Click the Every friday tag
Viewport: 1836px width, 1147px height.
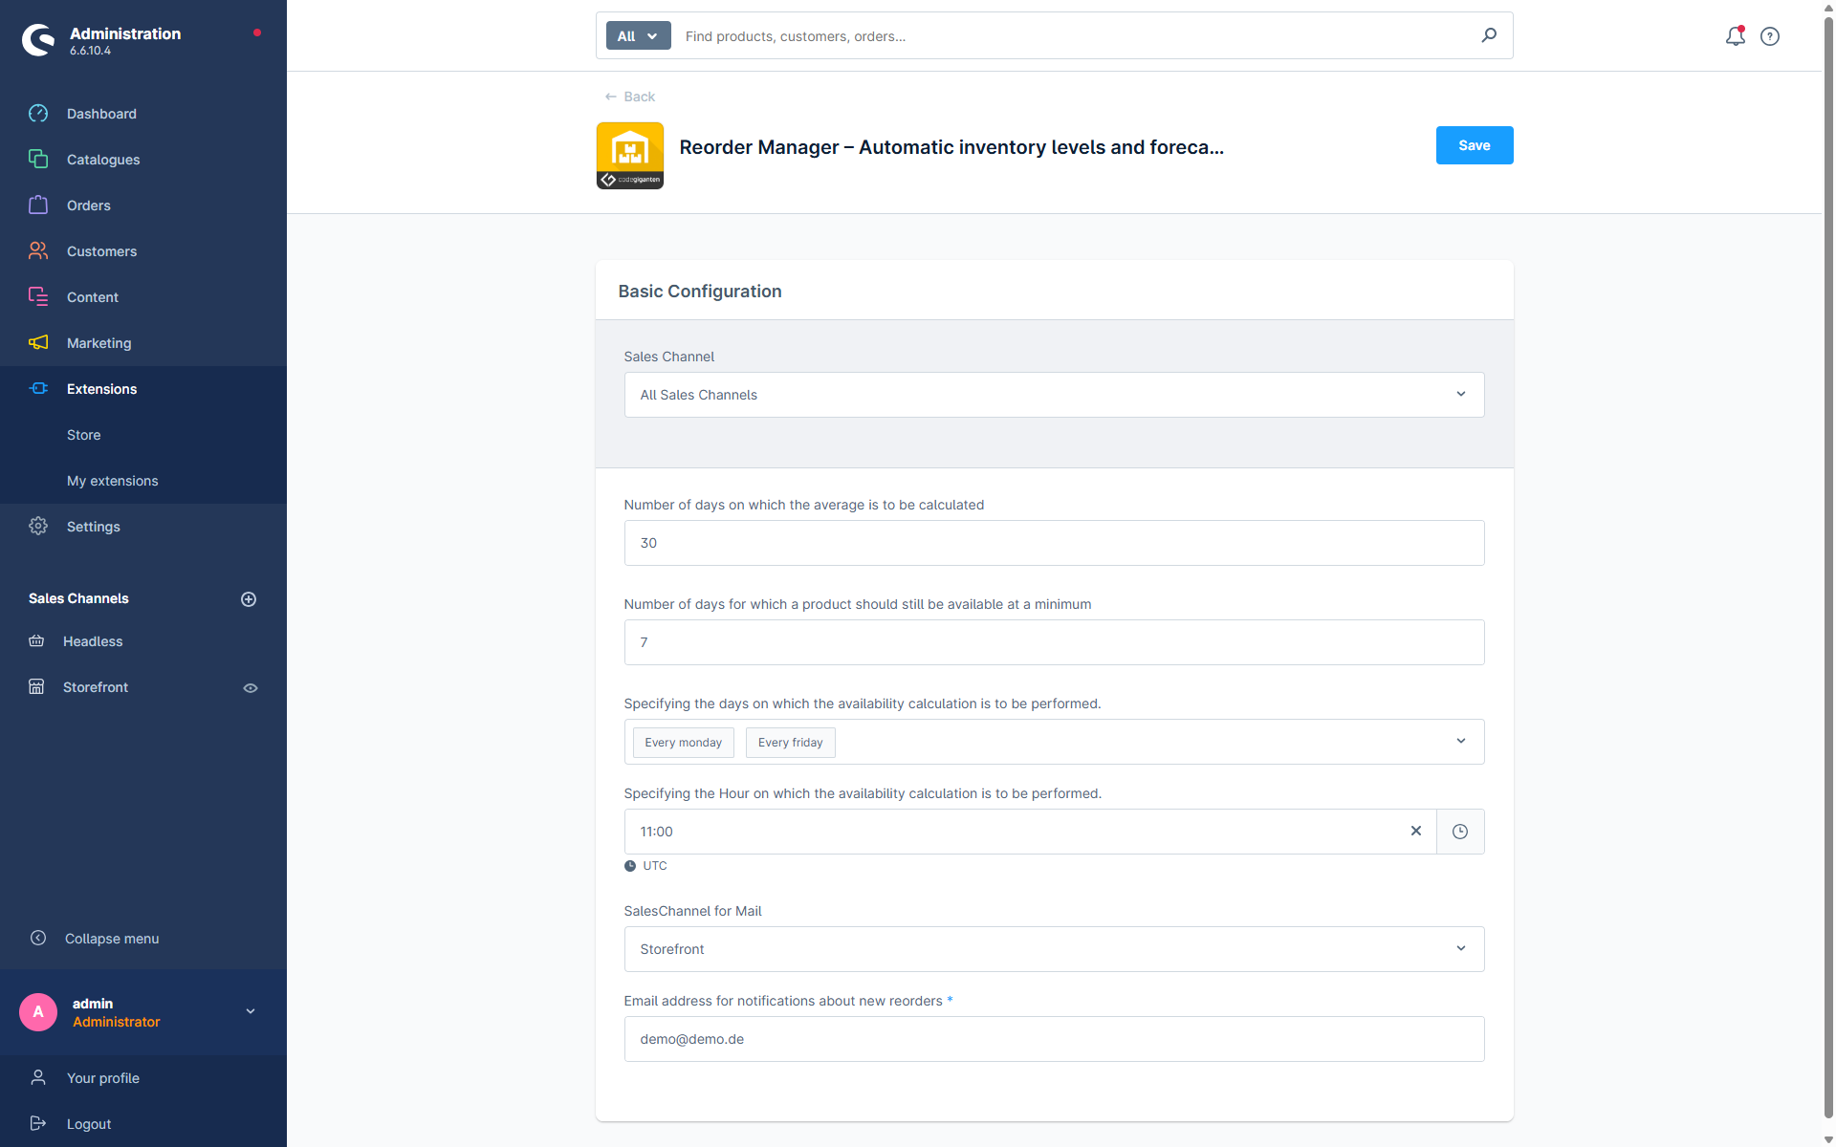(790, 743)
